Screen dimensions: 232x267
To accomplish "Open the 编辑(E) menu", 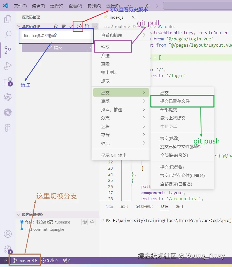I will [39, 6].
